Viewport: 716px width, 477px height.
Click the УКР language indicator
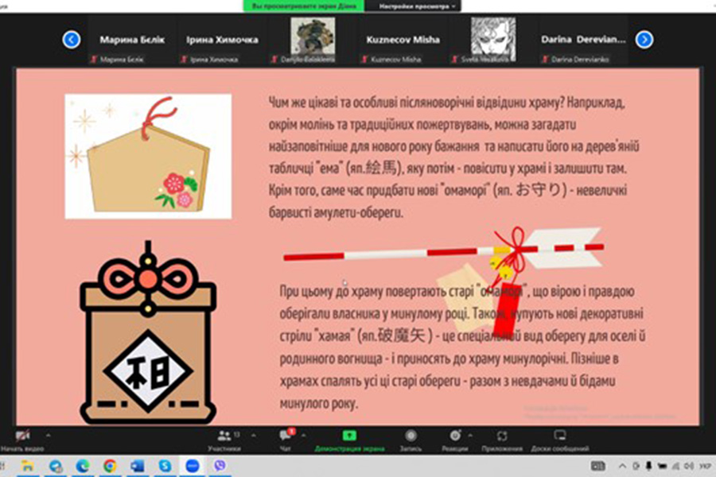(705, 466)
